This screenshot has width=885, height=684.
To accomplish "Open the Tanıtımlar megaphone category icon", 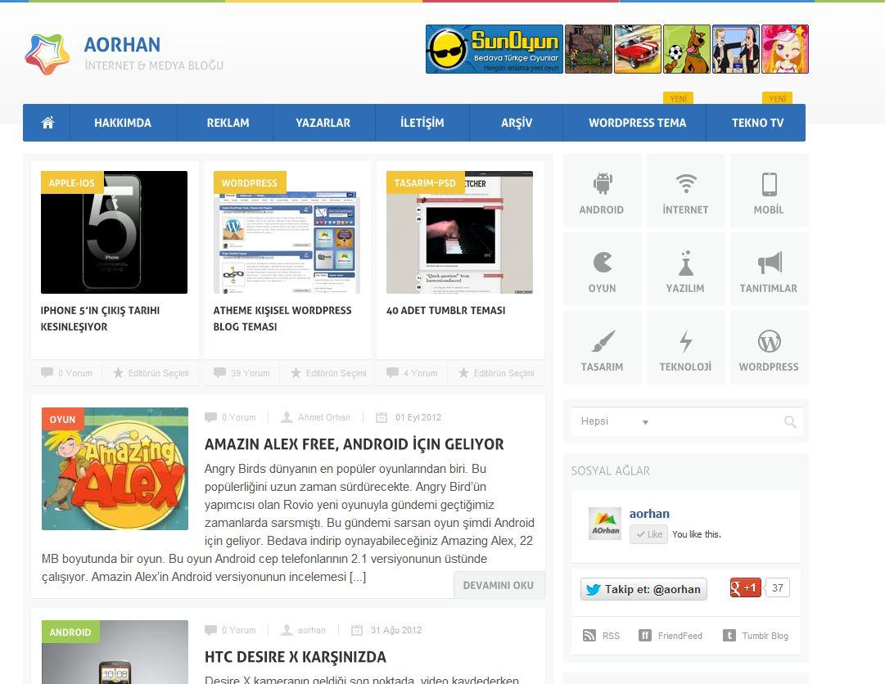I will coord(770,262).
